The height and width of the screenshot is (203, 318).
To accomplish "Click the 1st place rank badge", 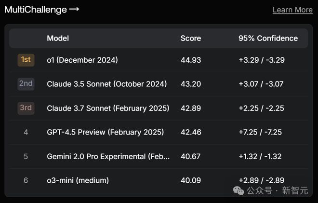I will click(26, 60).
